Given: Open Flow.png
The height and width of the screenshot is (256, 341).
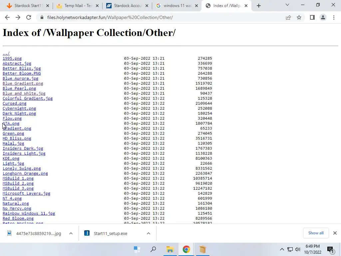Looking at the screenshot, I should click(x=12, y=118).
